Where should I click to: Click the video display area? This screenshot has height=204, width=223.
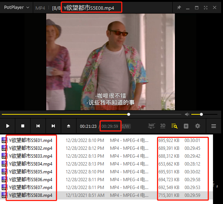tap(110, 62)
